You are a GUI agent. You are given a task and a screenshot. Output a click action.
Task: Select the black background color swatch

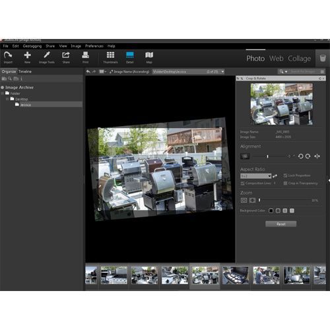pyautogui.click(x=271, y=211)
